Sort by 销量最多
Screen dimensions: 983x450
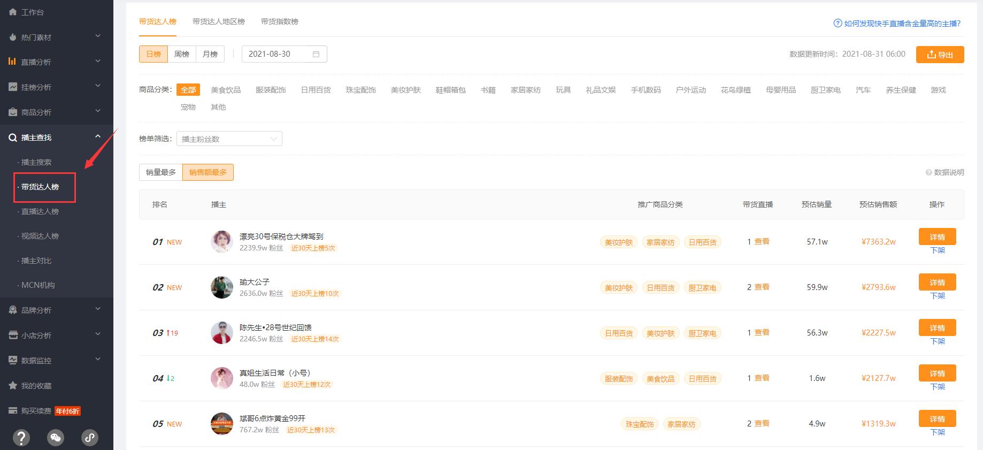(161, 172)
